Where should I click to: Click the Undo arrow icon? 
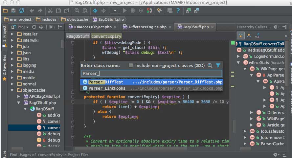point(32,11)
